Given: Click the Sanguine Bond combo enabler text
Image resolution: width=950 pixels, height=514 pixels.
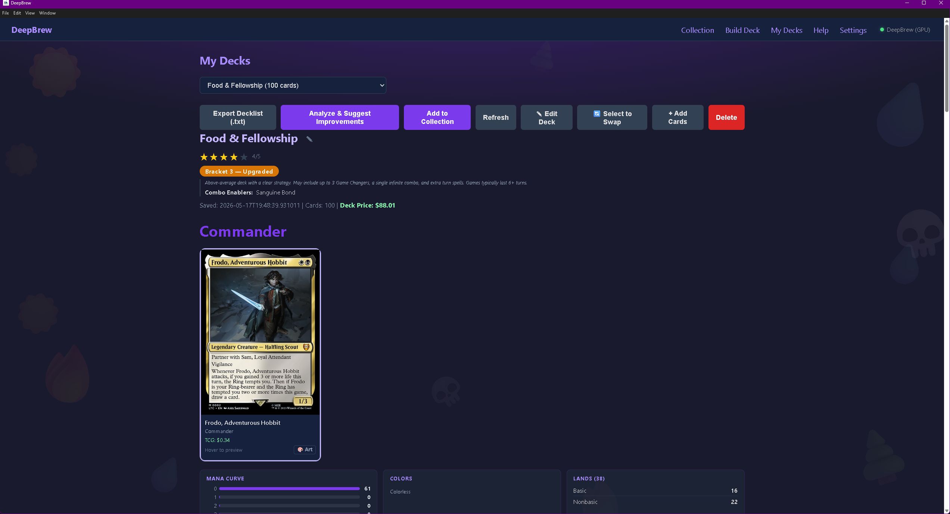Looking at the screenshot, I should 275,193.
